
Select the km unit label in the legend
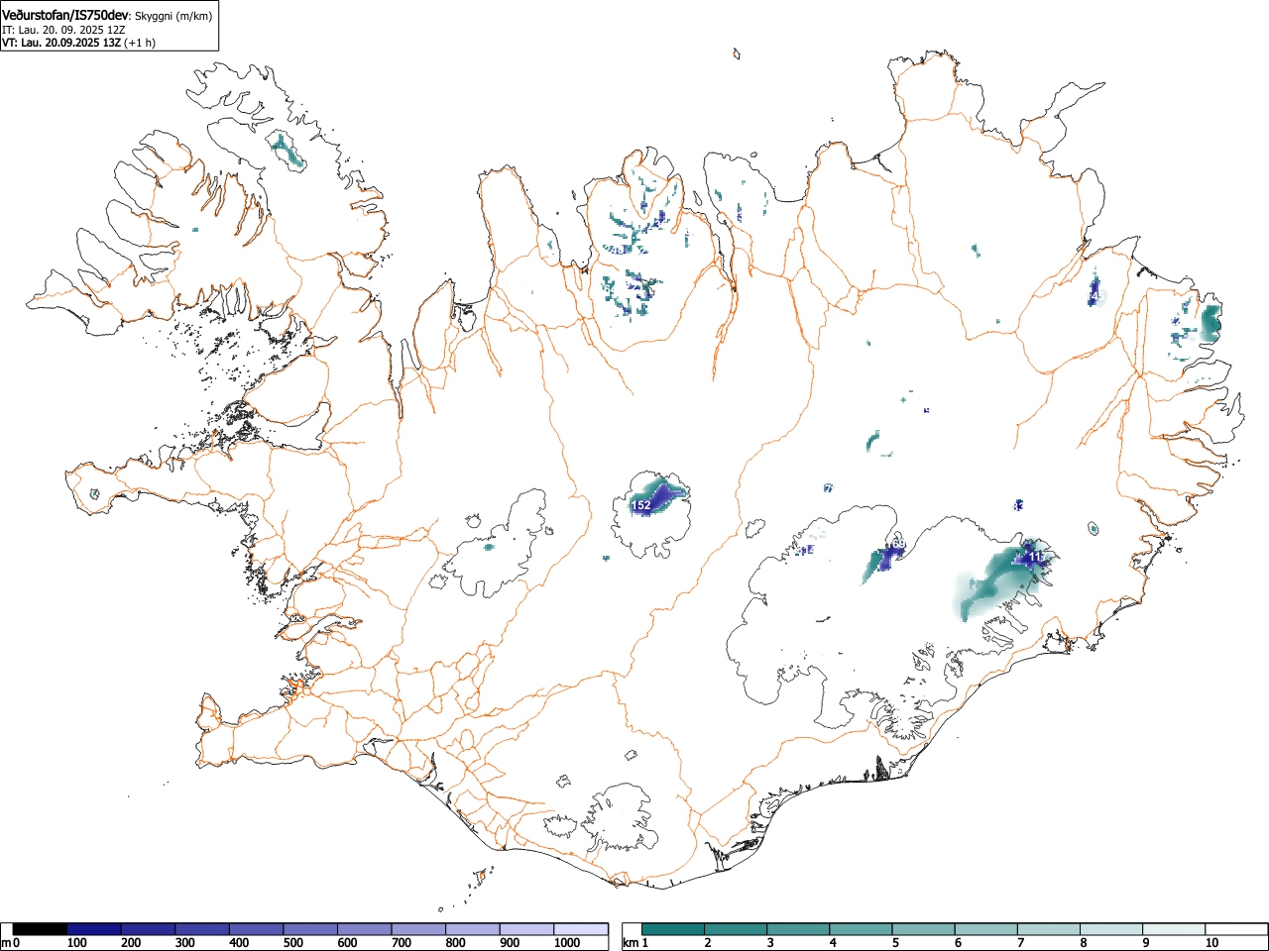click(630, 943)
